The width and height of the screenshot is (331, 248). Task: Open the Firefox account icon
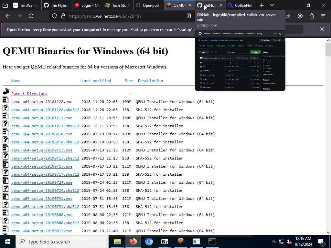point(300,16)
